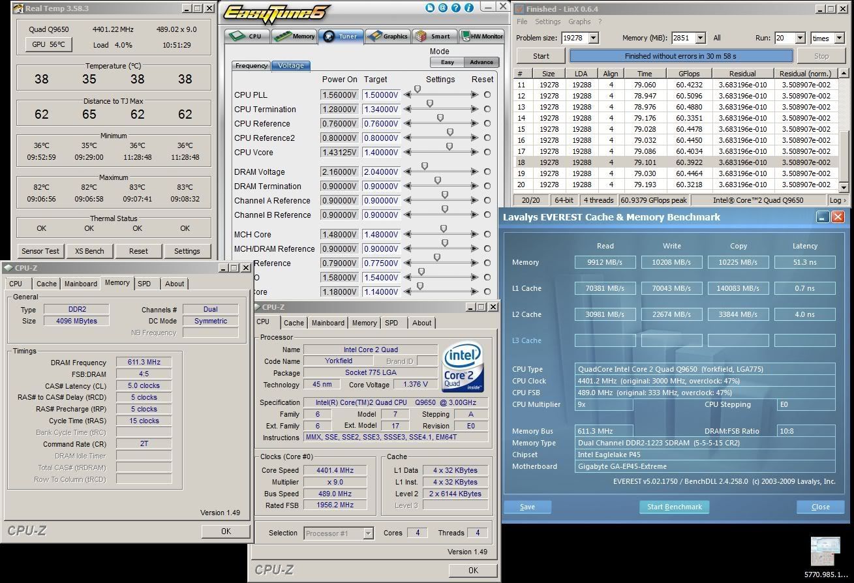Increase MCH Core with right arrow

coord(476,235)
